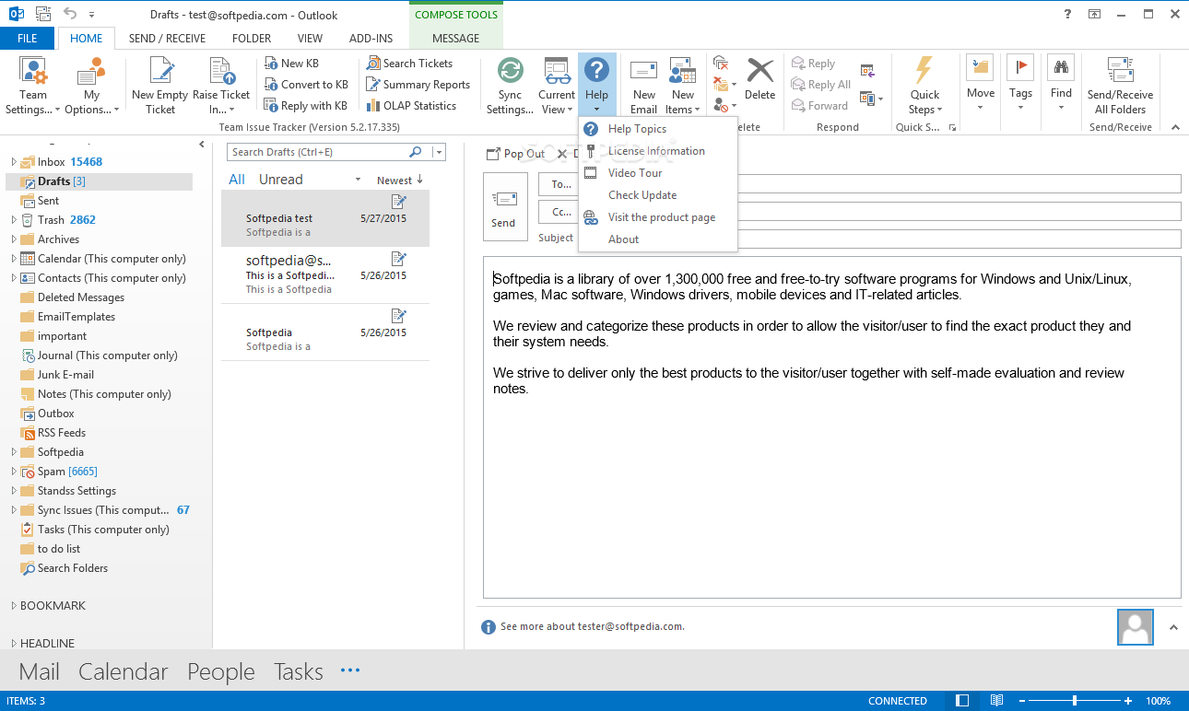Viewport: 1189px width, 711px height.
Task: Click the zoom in plus button
Action: [1128, 701]
